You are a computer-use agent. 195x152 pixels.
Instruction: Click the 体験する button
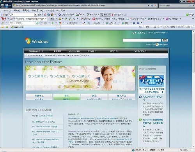(x=39, y=97)
